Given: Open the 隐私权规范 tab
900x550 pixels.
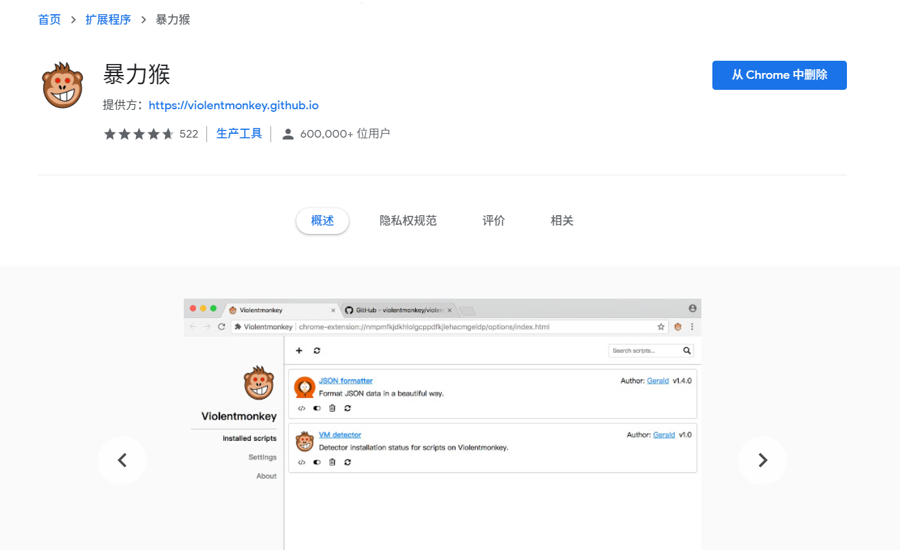Looking at the screenshot, I should (408, 221).
